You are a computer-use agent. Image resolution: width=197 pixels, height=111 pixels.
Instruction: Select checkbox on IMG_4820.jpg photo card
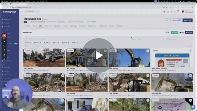point(148,51)
